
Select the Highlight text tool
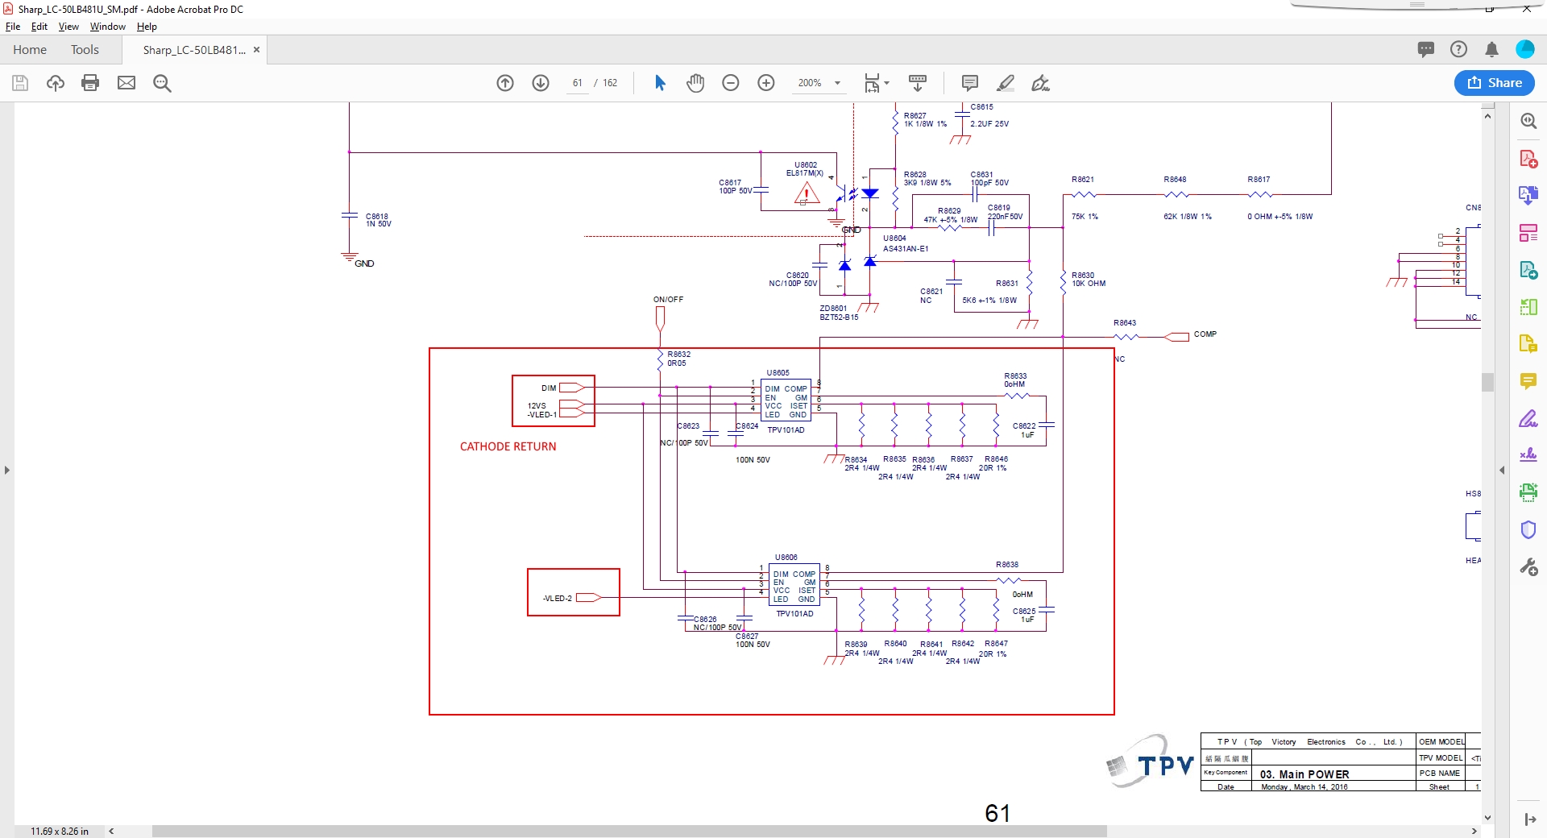(x=1006, y=83)
